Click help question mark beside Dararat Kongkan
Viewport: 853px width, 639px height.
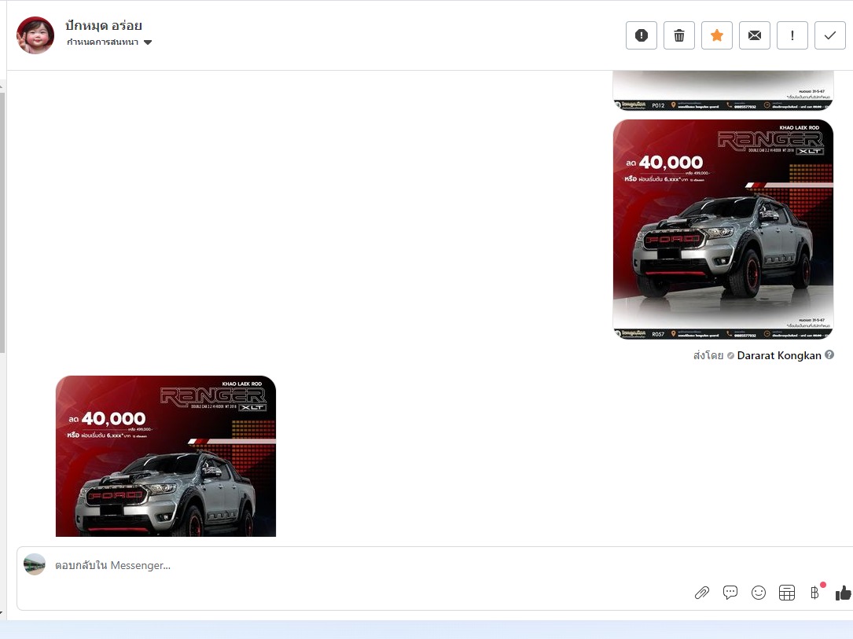[829, 354]
